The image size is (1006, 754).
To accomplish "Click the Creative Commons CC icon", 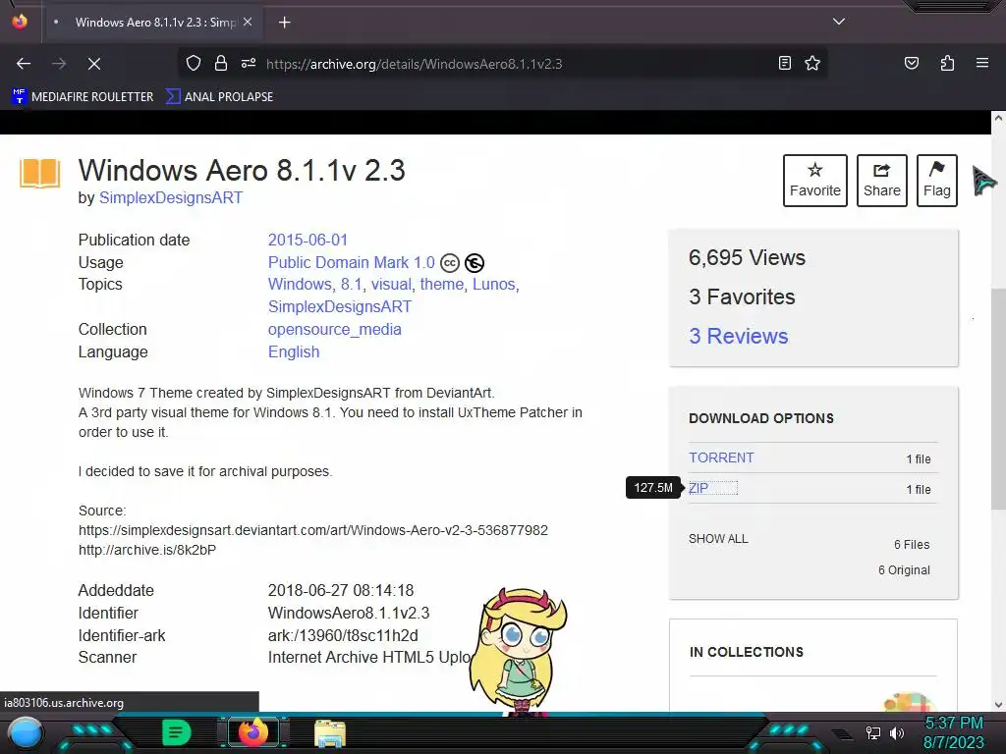I will pos(450,263).
